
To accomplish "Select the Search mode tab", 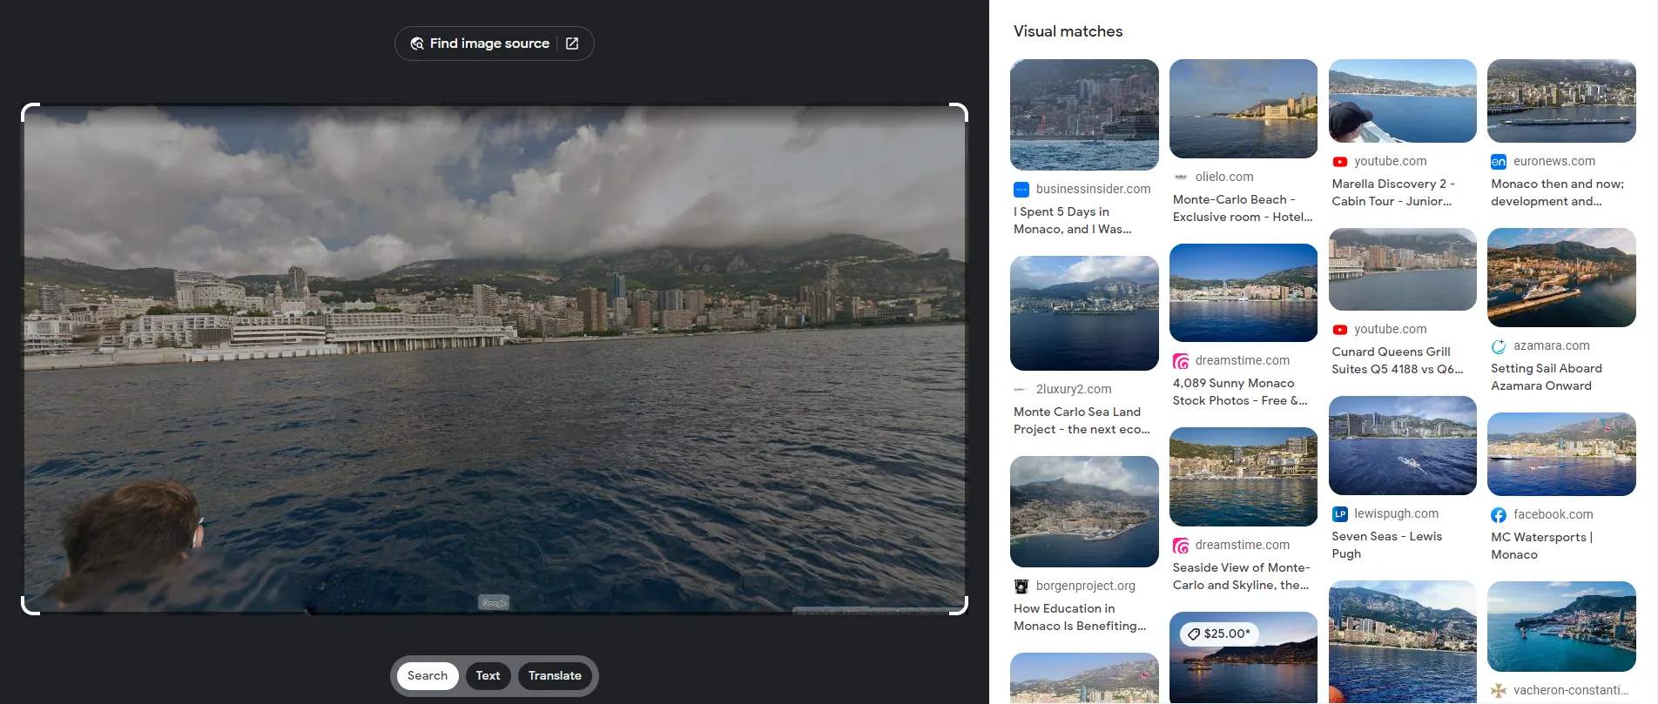I will pyautogui.click(x=427, y=676).
